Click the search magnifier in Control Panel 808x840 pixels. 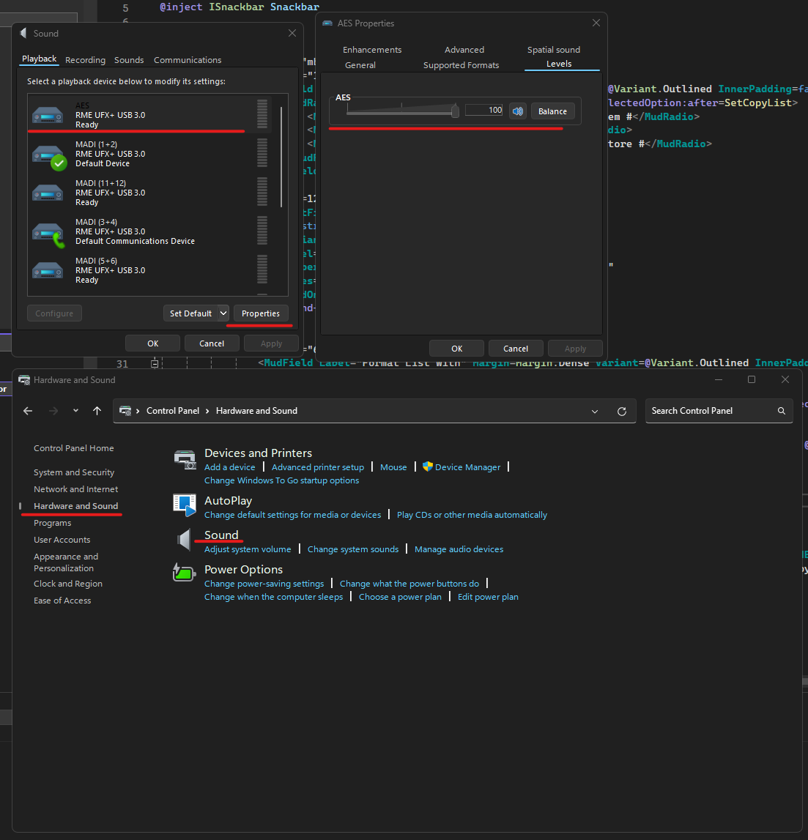(782, 412)
